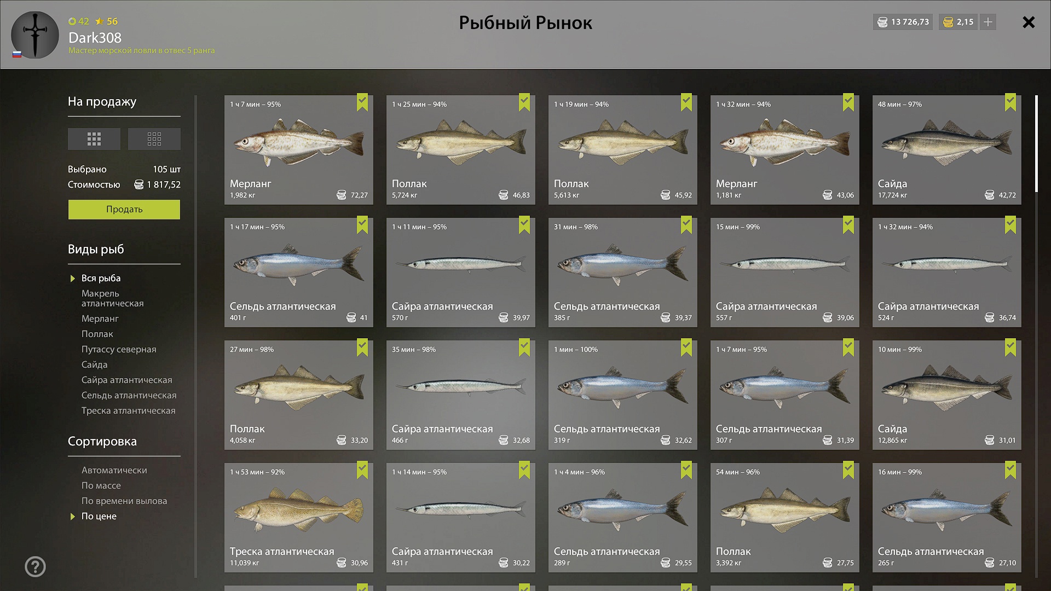
Task: Deselect the Мерланг 1,982 кг bookmark check
Action: 362,102
